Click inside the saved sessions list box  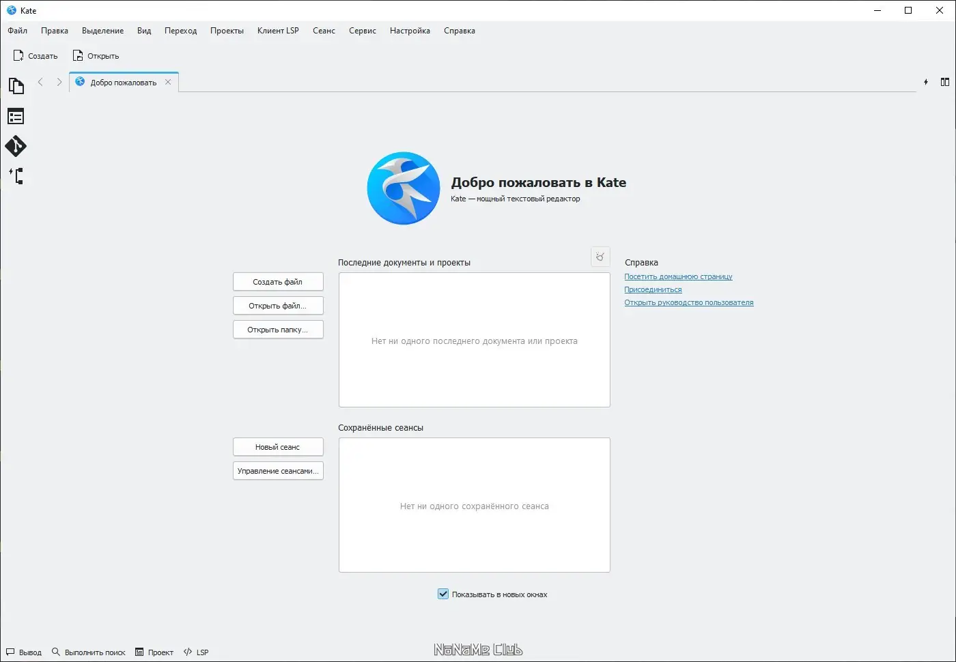(475, 505)
